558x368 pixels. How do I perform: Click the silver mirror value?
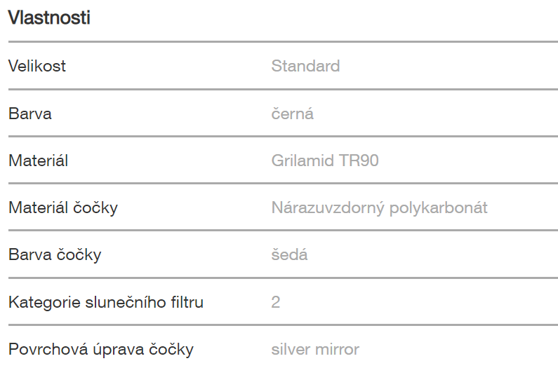[x=315, y=350]
